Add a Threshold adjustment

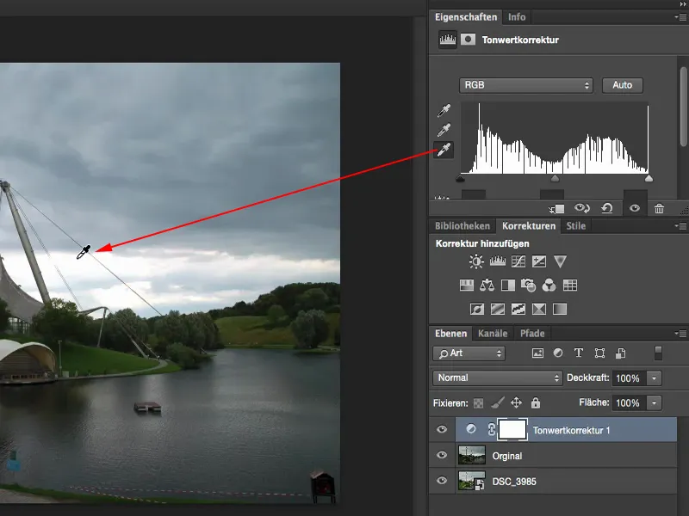518,309
